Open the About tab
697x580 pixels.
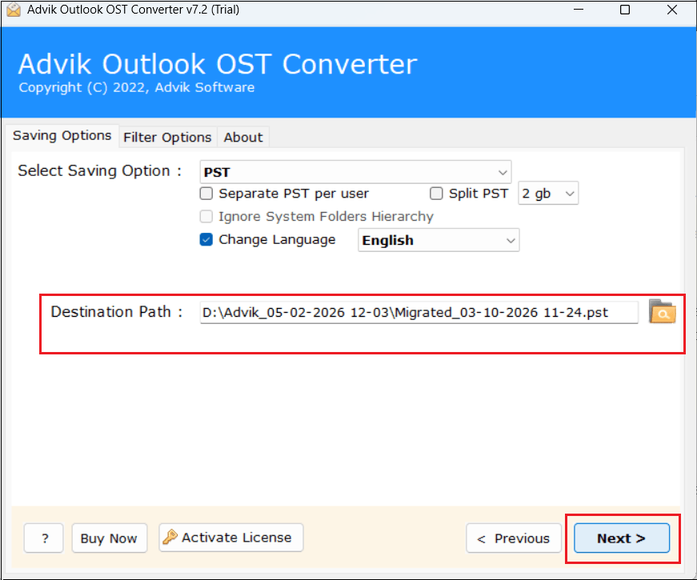click(x=243, y=138)
